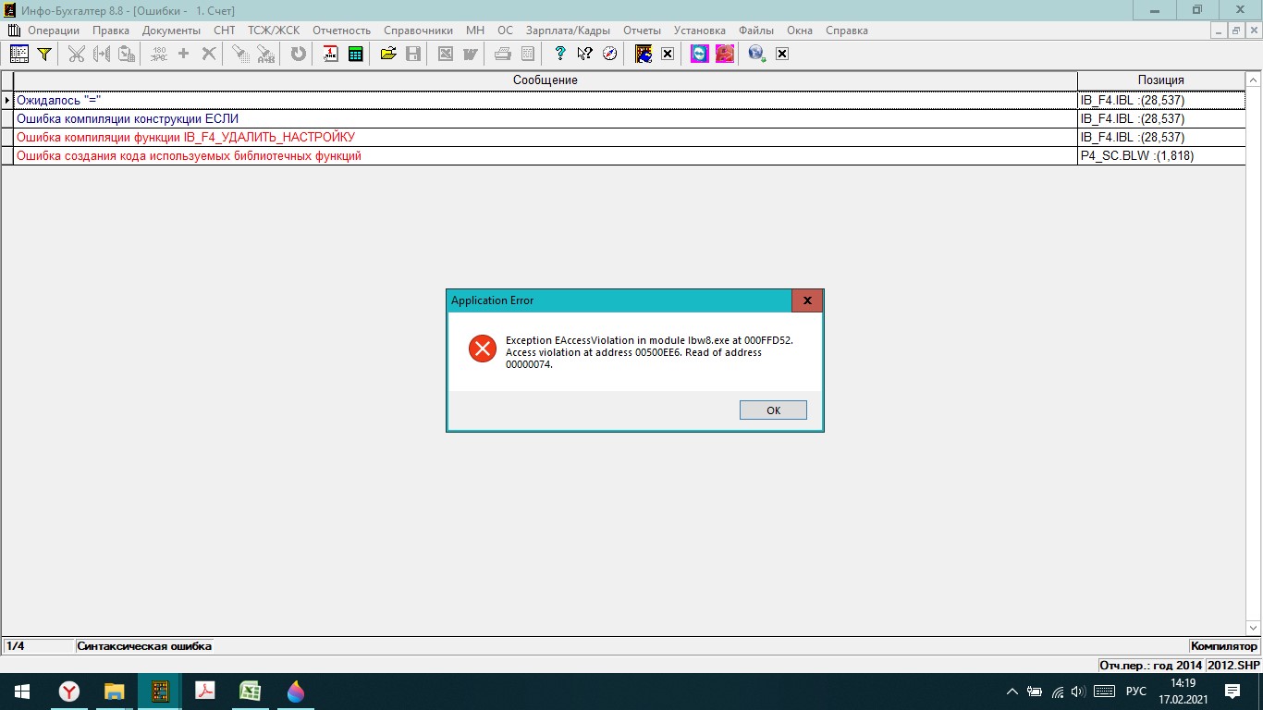1263x710 pixels.
Task: Open Excel from the taskbar
Action: (250, 692)
